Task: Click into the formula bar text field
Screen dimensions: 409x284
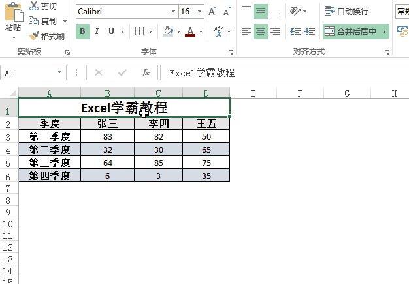Action: pos(284,72)
